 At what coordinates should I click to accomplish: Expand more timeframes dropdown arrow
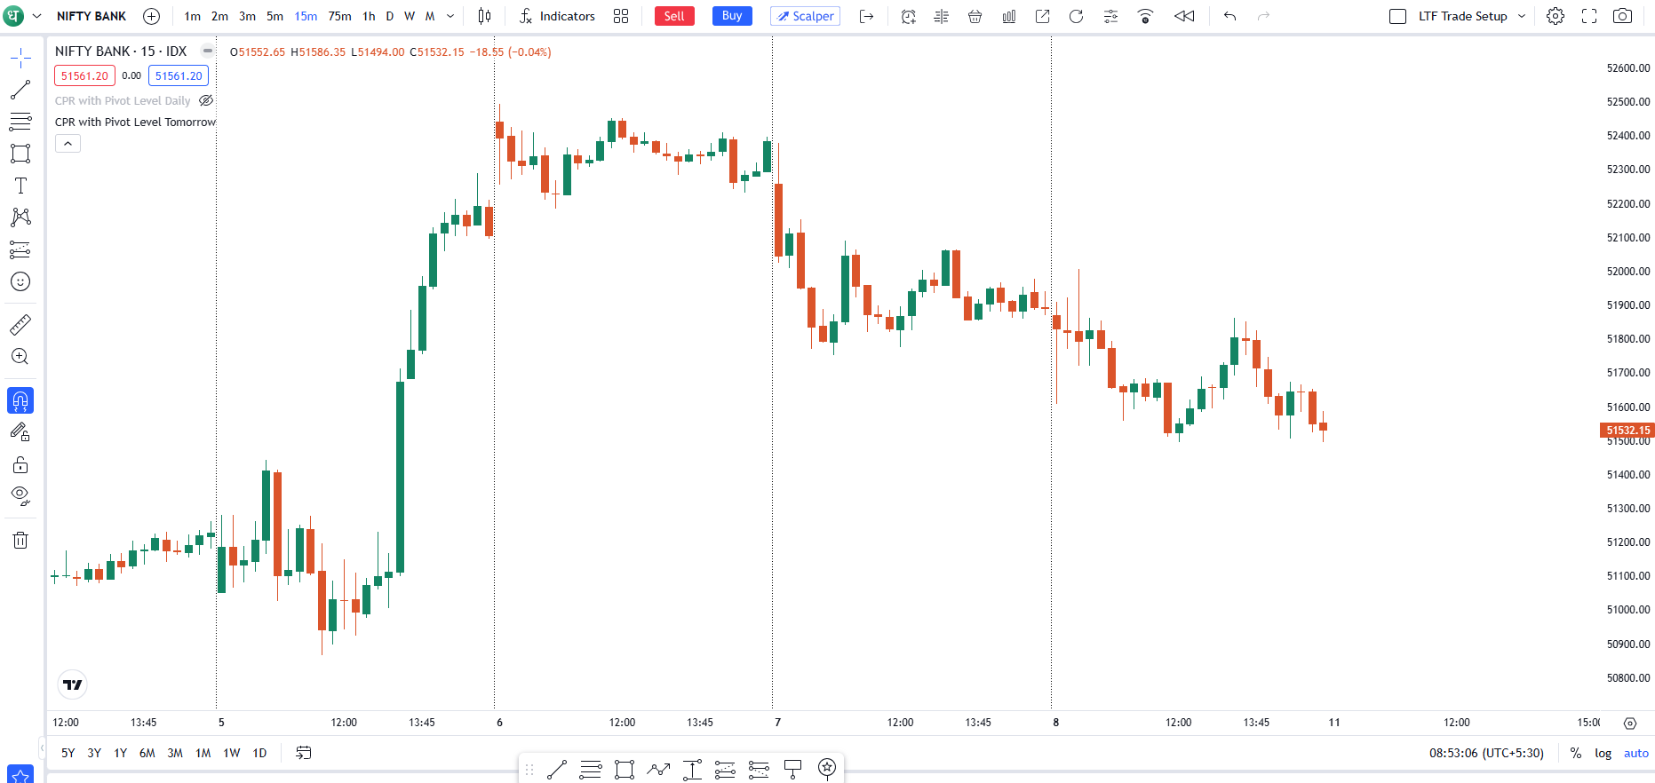tap(450, 16)
